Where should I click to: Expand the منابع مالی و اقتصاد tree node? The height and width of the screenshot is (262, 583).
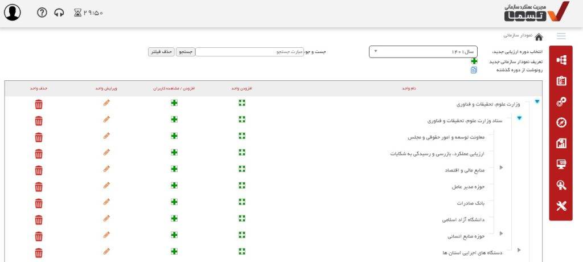point(501,167)
